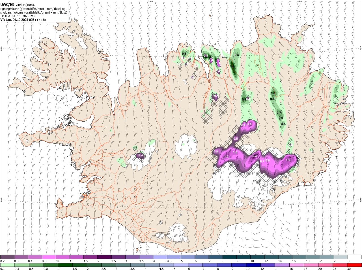Pick the pale grey 25 swatch in snow legend
The width and height of the screenshot is (362, 271).
click(x=340, y=257)
